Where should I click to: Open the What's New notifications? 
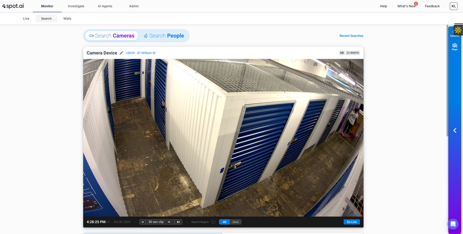click(x=406, y=6)
